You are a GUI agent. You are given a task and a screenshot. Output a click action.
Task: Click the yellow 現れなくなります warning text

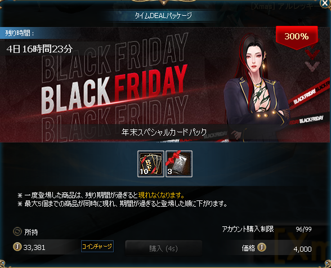tap(162, 195)
